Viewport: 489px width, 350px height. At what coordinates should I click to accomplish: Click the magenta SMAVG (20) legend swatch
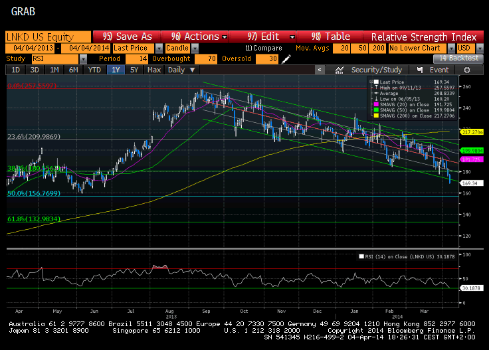pyautogui.click(x=376, y=104)
